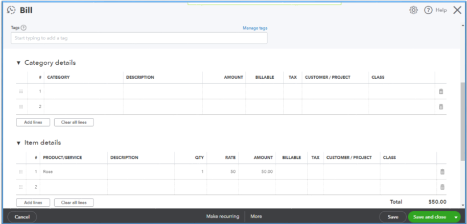The height and width of the screenshot is (224, 467).
Task: Select the Customer / Project cell in category line 1
Action: tap(335, 91)
